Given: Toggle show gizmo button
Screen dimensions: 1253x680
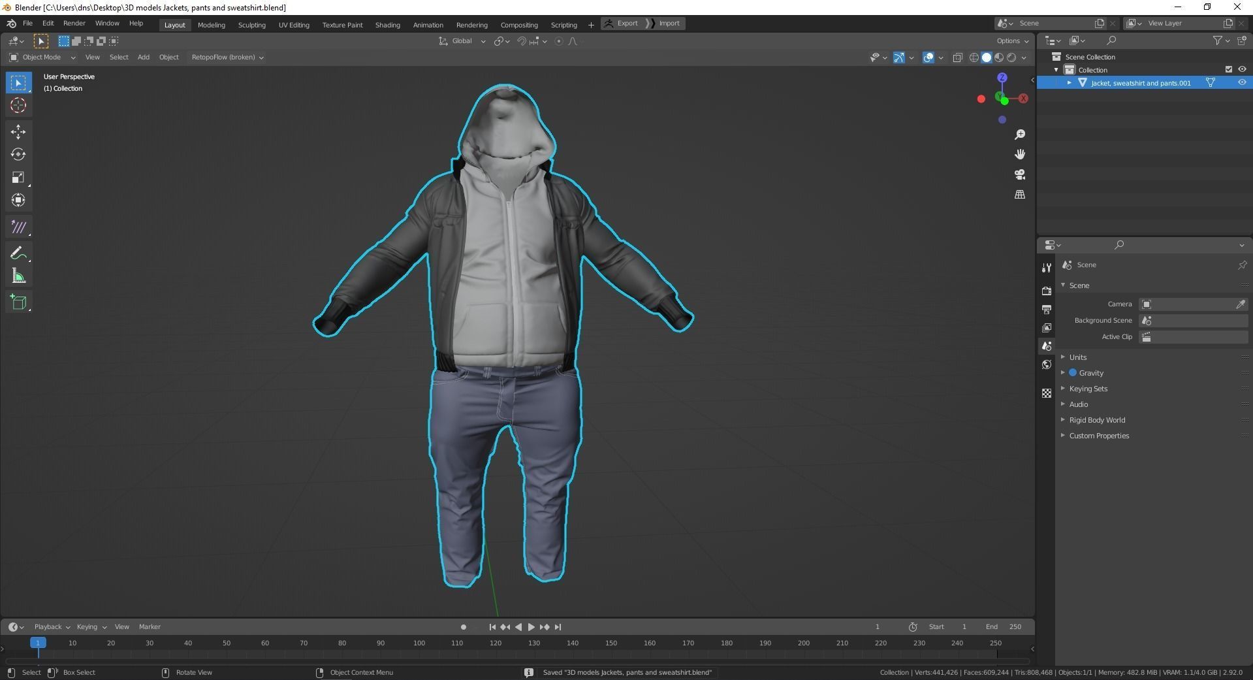Looking at the screenshot, I should coord(899,57).
